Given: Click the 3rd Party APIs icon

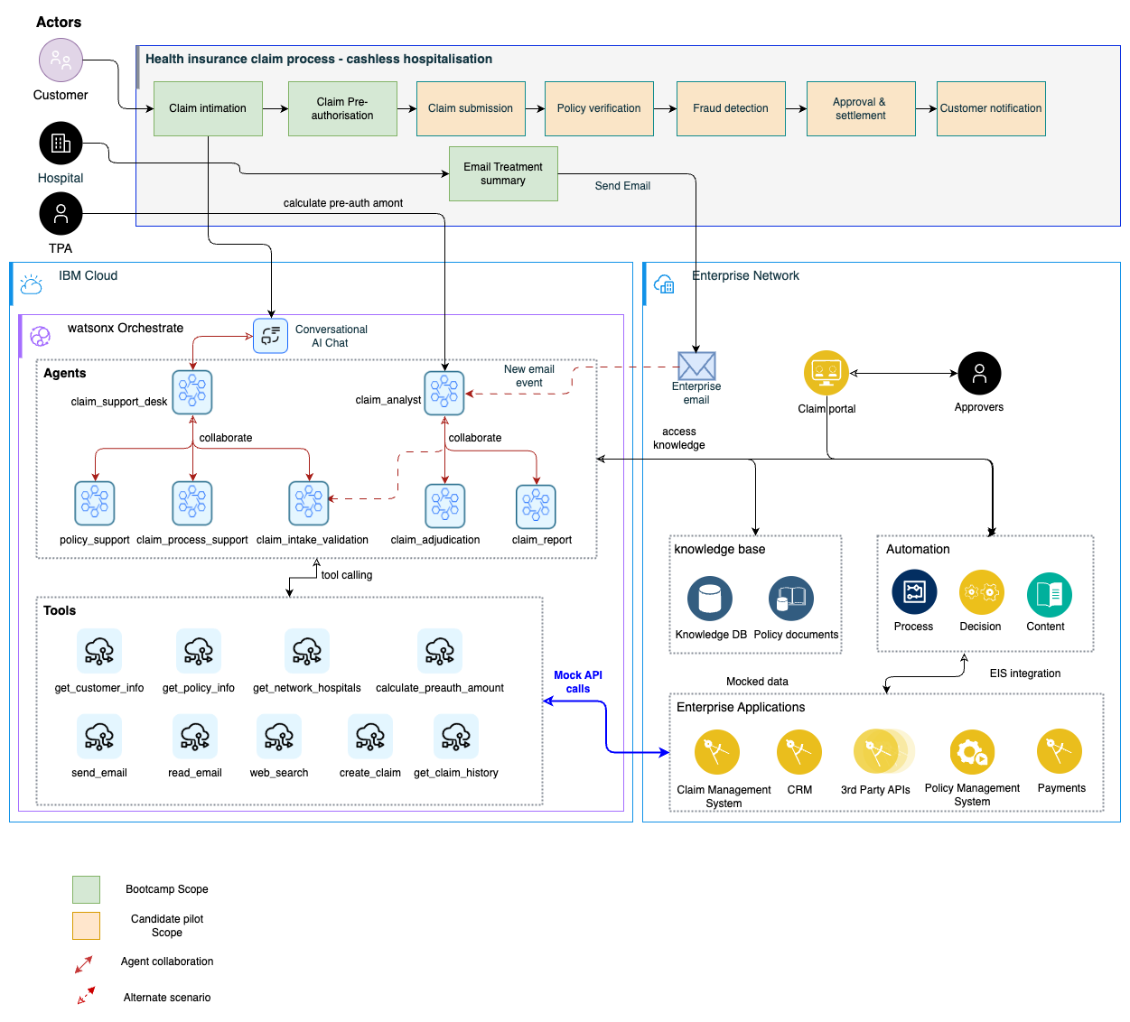Looking at the screenshot, I should (883, 751).
